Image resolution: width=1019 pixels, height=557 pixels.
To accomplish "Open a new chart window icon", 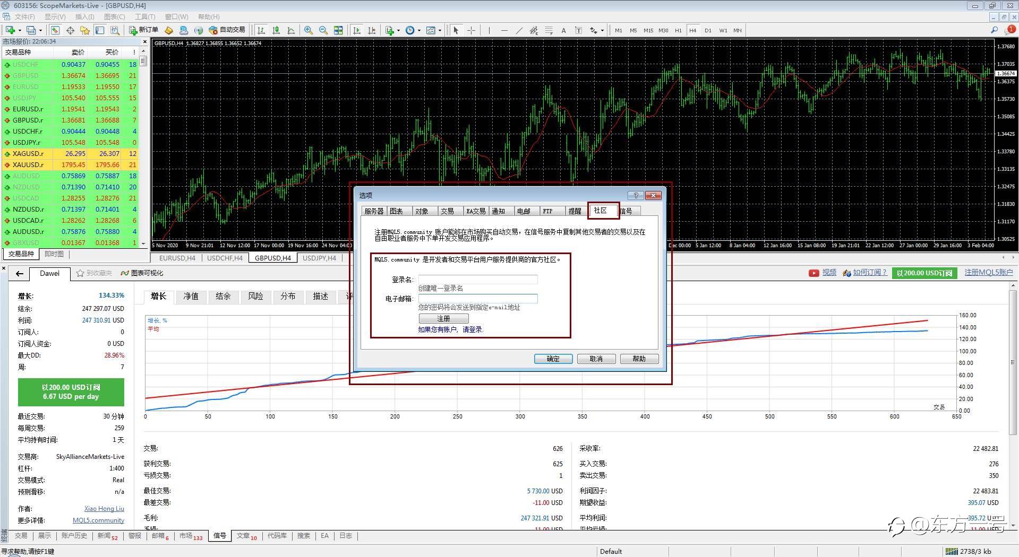I will [10, 30].
